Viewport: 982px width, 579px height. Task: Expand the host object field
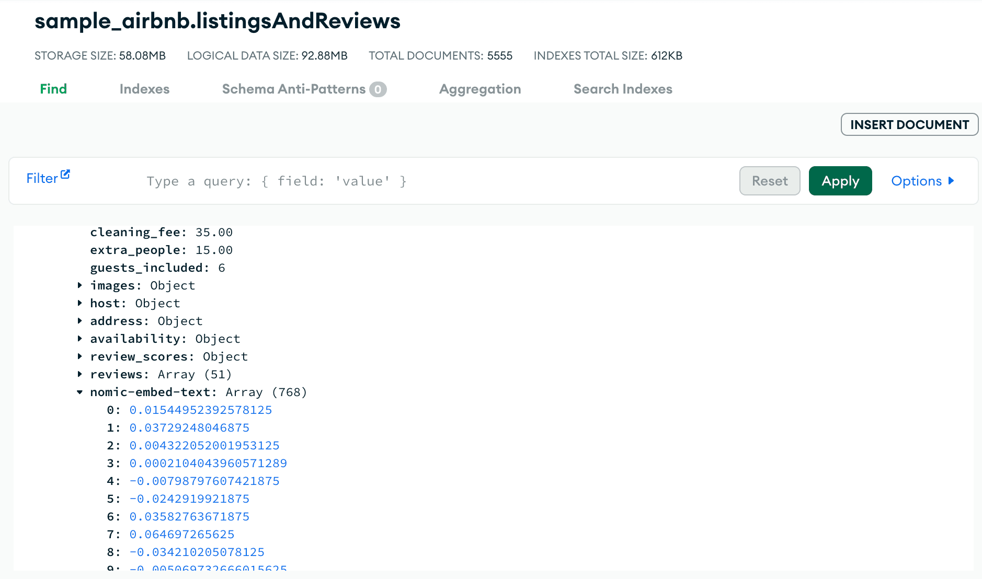tap(79, 303)
